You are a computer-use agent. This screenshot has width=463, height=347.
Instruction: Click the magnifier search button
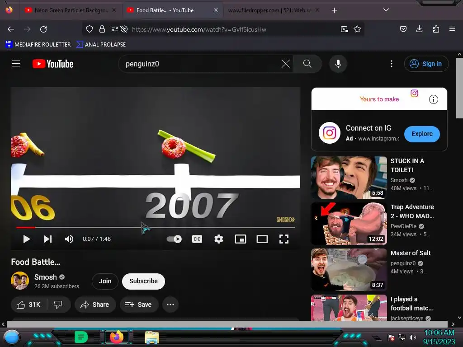tap(307, 64)
